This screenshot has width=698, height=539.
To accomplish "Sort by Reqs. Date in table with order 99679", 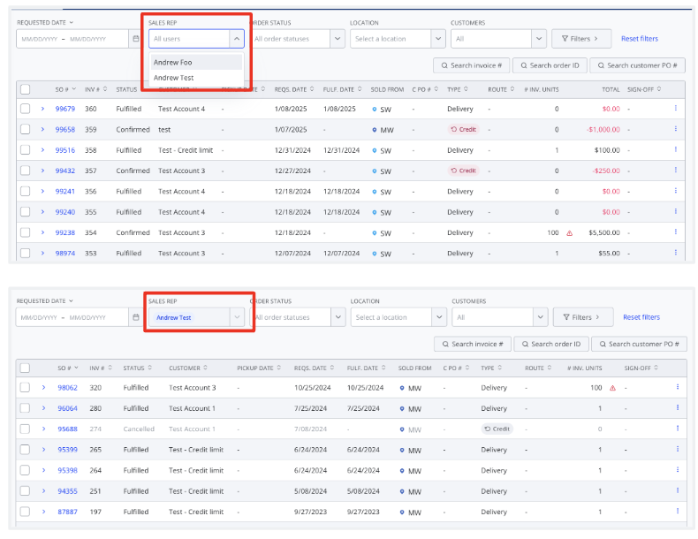I will coord(294,89).
